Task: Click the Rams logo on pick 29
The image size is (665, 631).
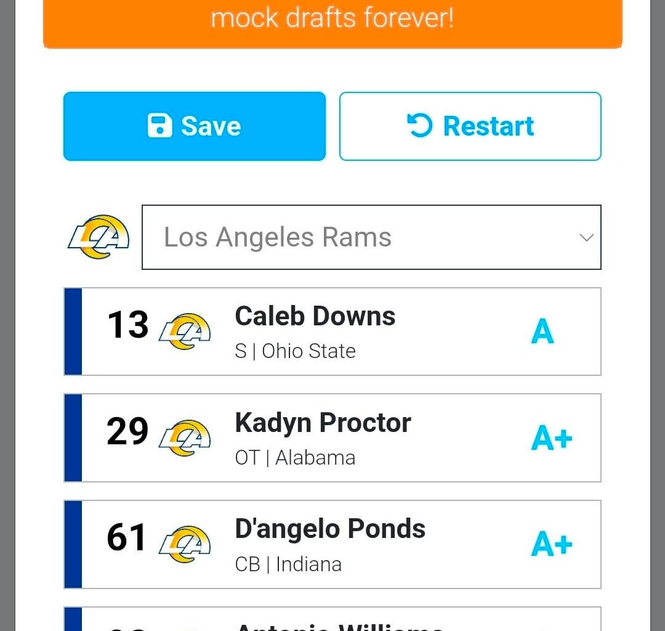Action: tap(183, 438)
